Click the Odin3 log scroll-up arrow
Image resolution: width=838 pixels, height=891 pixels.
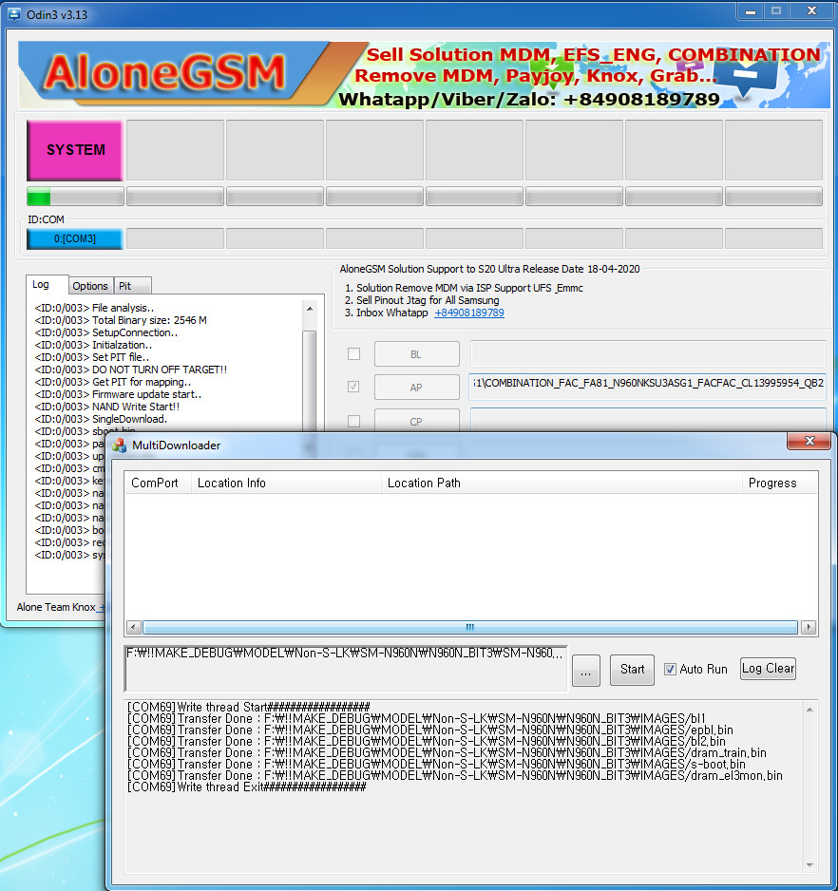click(310, 309)
